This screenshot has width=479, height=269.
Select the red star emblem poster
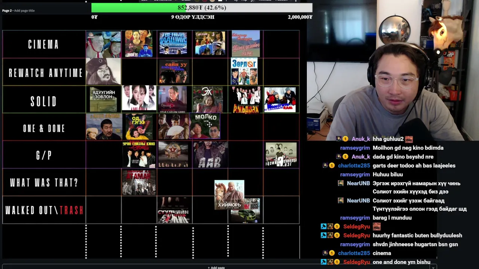(x=173, y=154)
